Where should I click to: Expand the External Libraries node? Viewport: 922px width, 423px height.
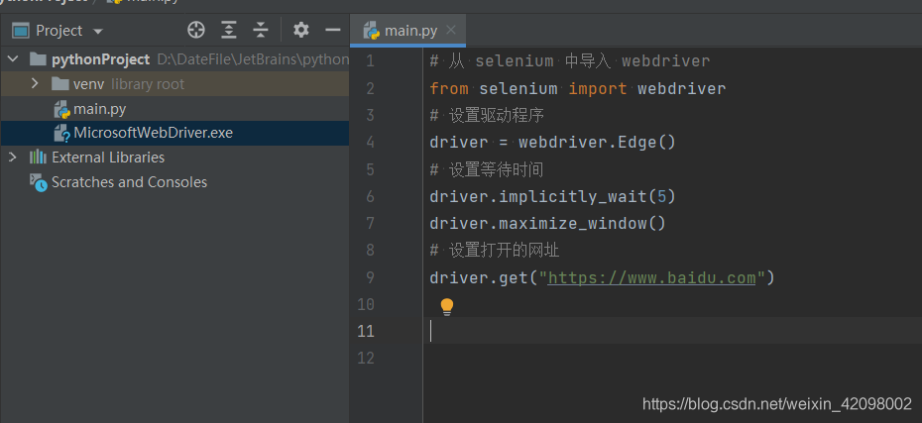13,158
